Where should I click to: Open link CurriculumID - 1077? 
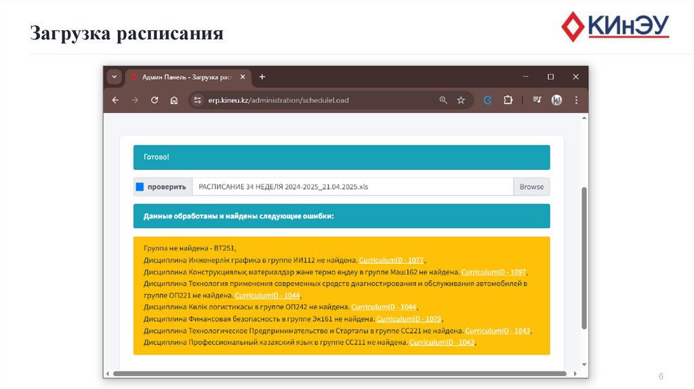[391, 260]
